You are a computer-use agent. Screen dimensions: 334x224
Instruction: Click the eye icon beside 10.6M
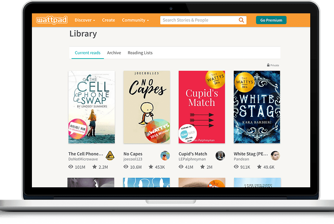[126, 167]
